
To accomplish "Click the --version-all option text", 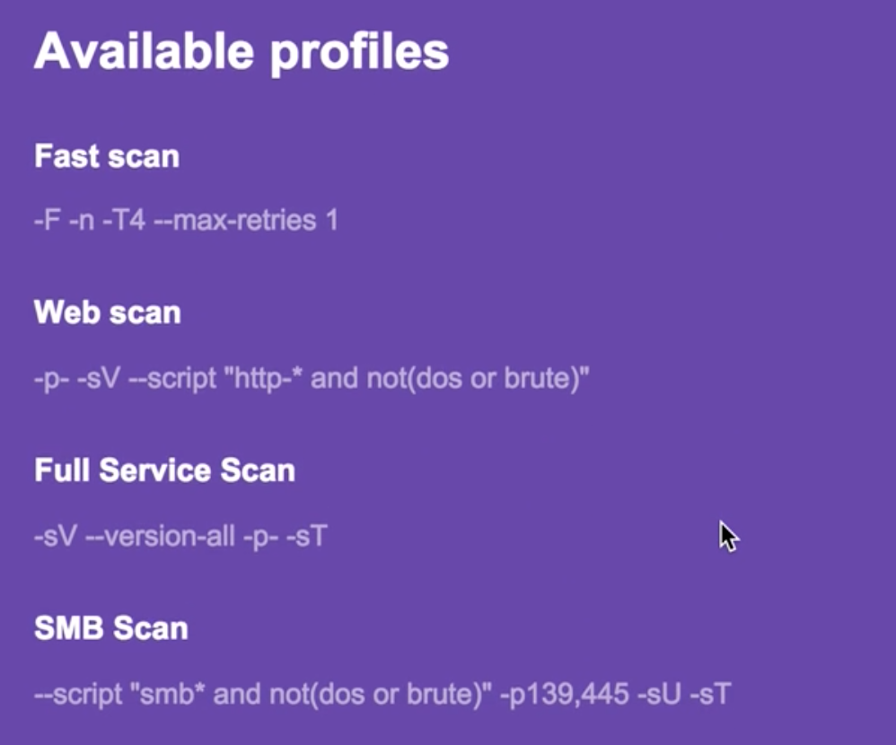I will click(160, 537).
